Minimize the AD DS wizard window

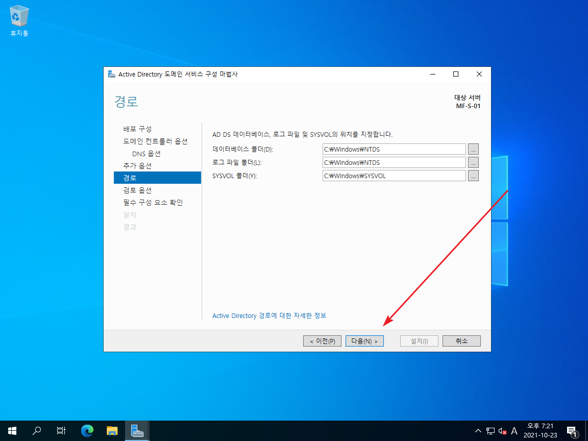pyautogui.click(x=433, y=74)
